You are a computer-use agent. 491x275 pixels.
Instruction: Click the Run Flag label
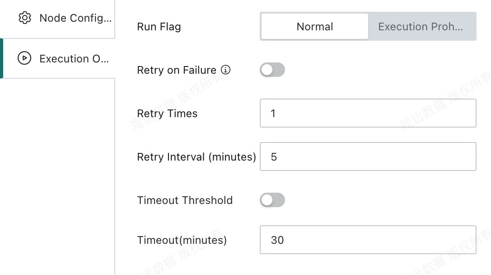click(159, 27)
